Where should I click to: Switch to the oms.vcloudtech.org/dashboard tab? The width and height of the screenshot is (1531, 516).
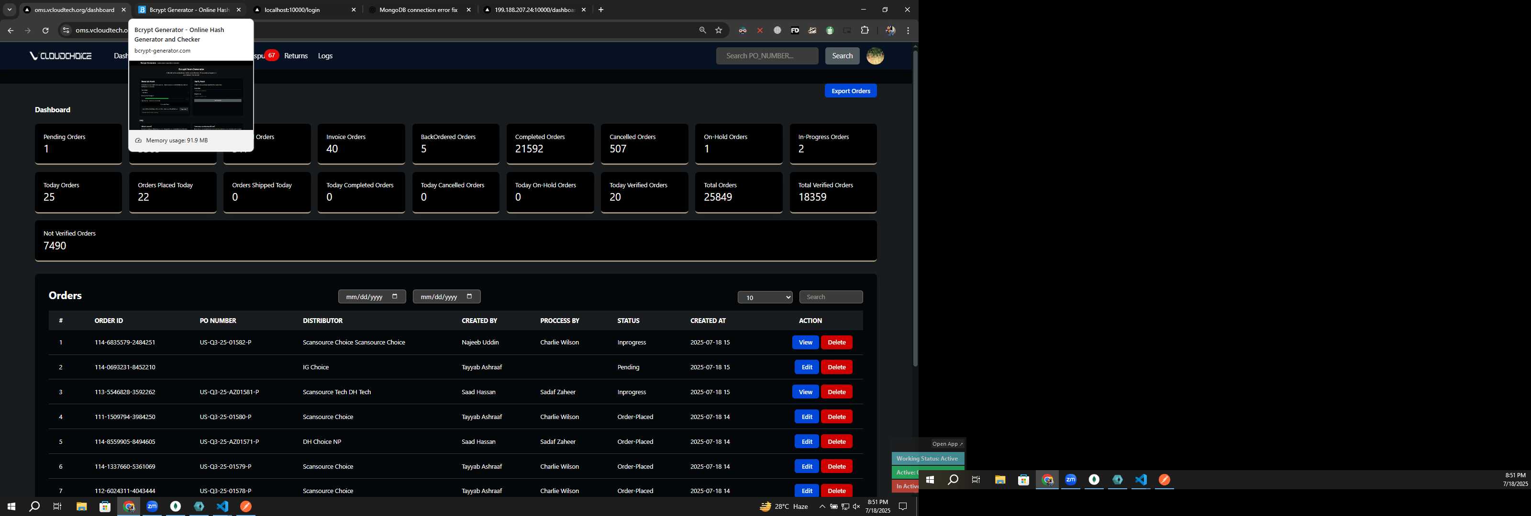click(74, 10)
